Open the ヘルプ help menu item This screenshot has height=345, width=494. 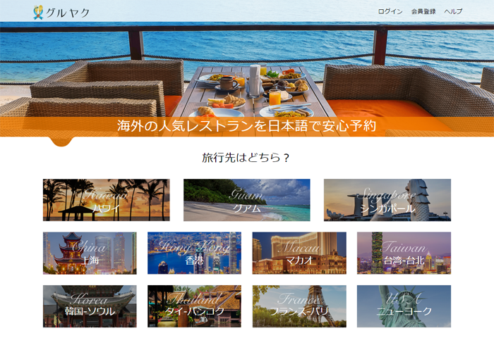coord(453,12)
